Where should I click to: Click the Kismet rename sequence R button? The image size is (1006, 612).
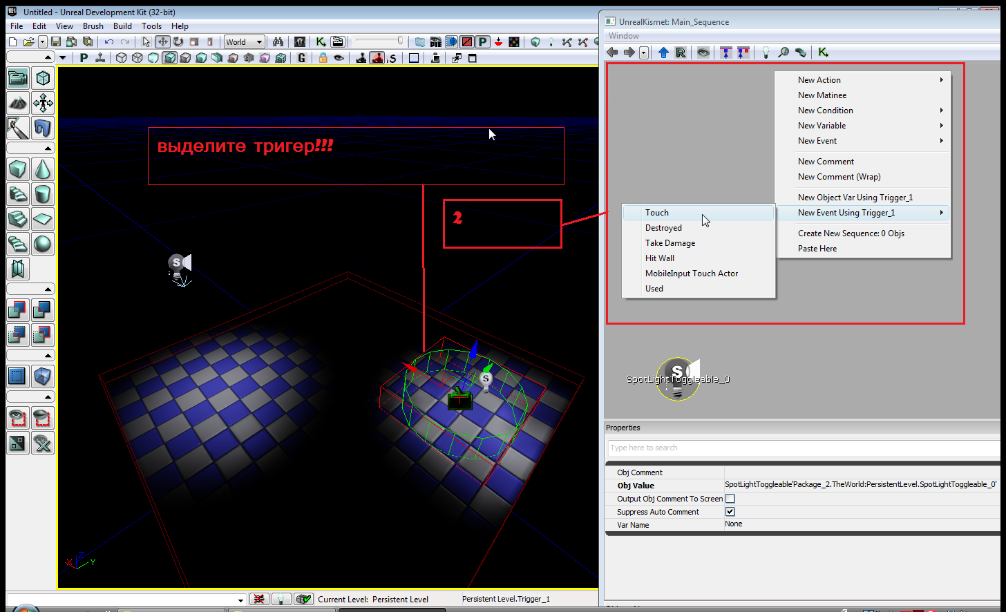pyautogui.click(x=680, y=52)
